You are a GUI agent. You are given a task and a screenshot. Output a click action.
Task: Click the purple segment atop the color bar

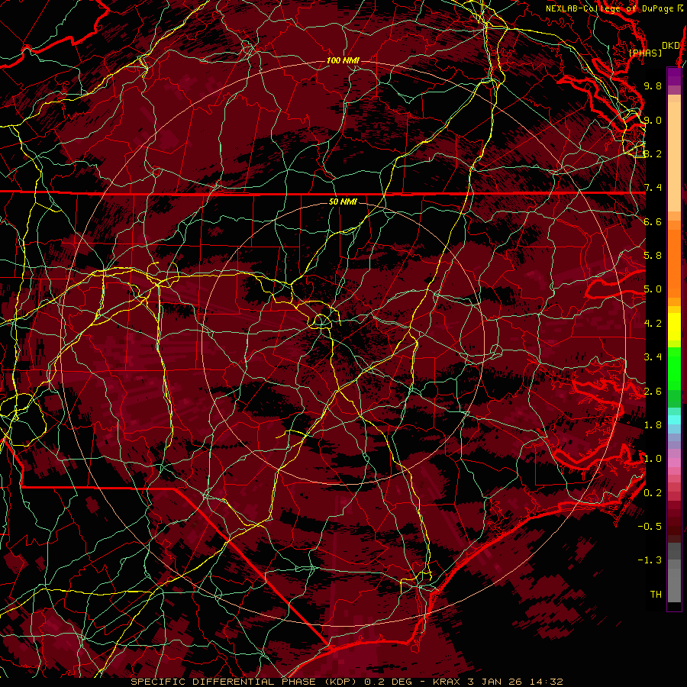pyautogui.click(x=674, y=76)
